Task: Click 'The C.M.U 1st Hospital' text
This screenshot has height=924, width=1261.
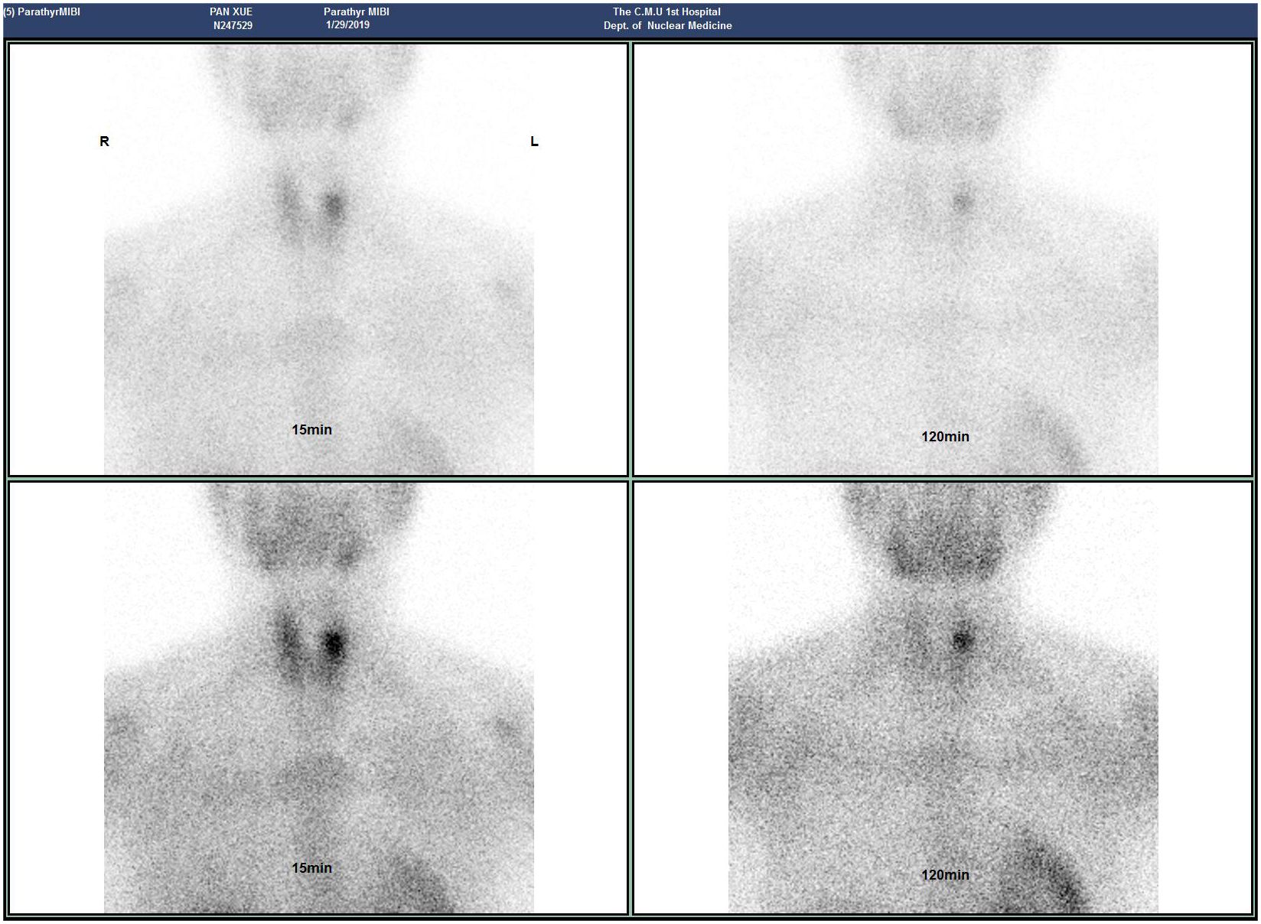Action: click(x=666, y=11)
